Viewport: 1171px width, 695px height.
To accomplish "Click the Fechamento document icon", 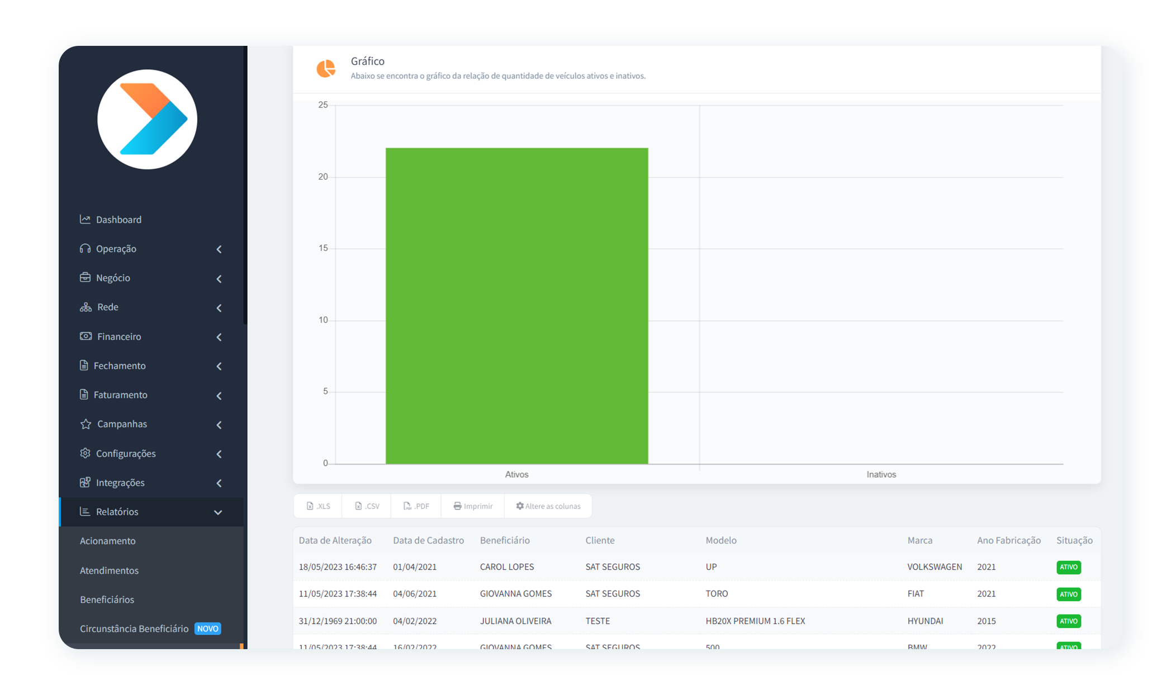I will (x=84, y=365).
